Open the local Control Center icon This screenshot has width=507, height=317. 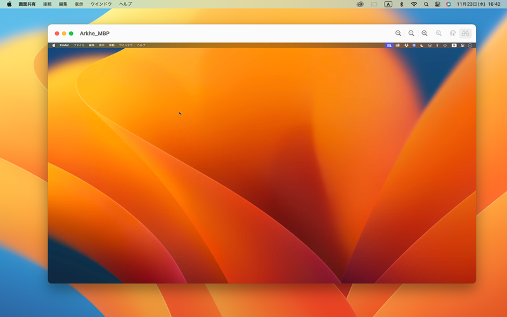[x=437, y=4]
